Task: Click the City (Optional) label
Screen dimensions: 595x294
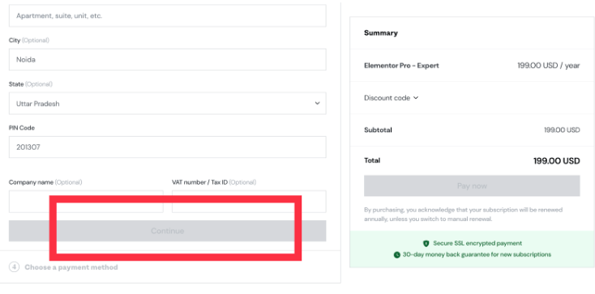Action: tap(29, 40)
